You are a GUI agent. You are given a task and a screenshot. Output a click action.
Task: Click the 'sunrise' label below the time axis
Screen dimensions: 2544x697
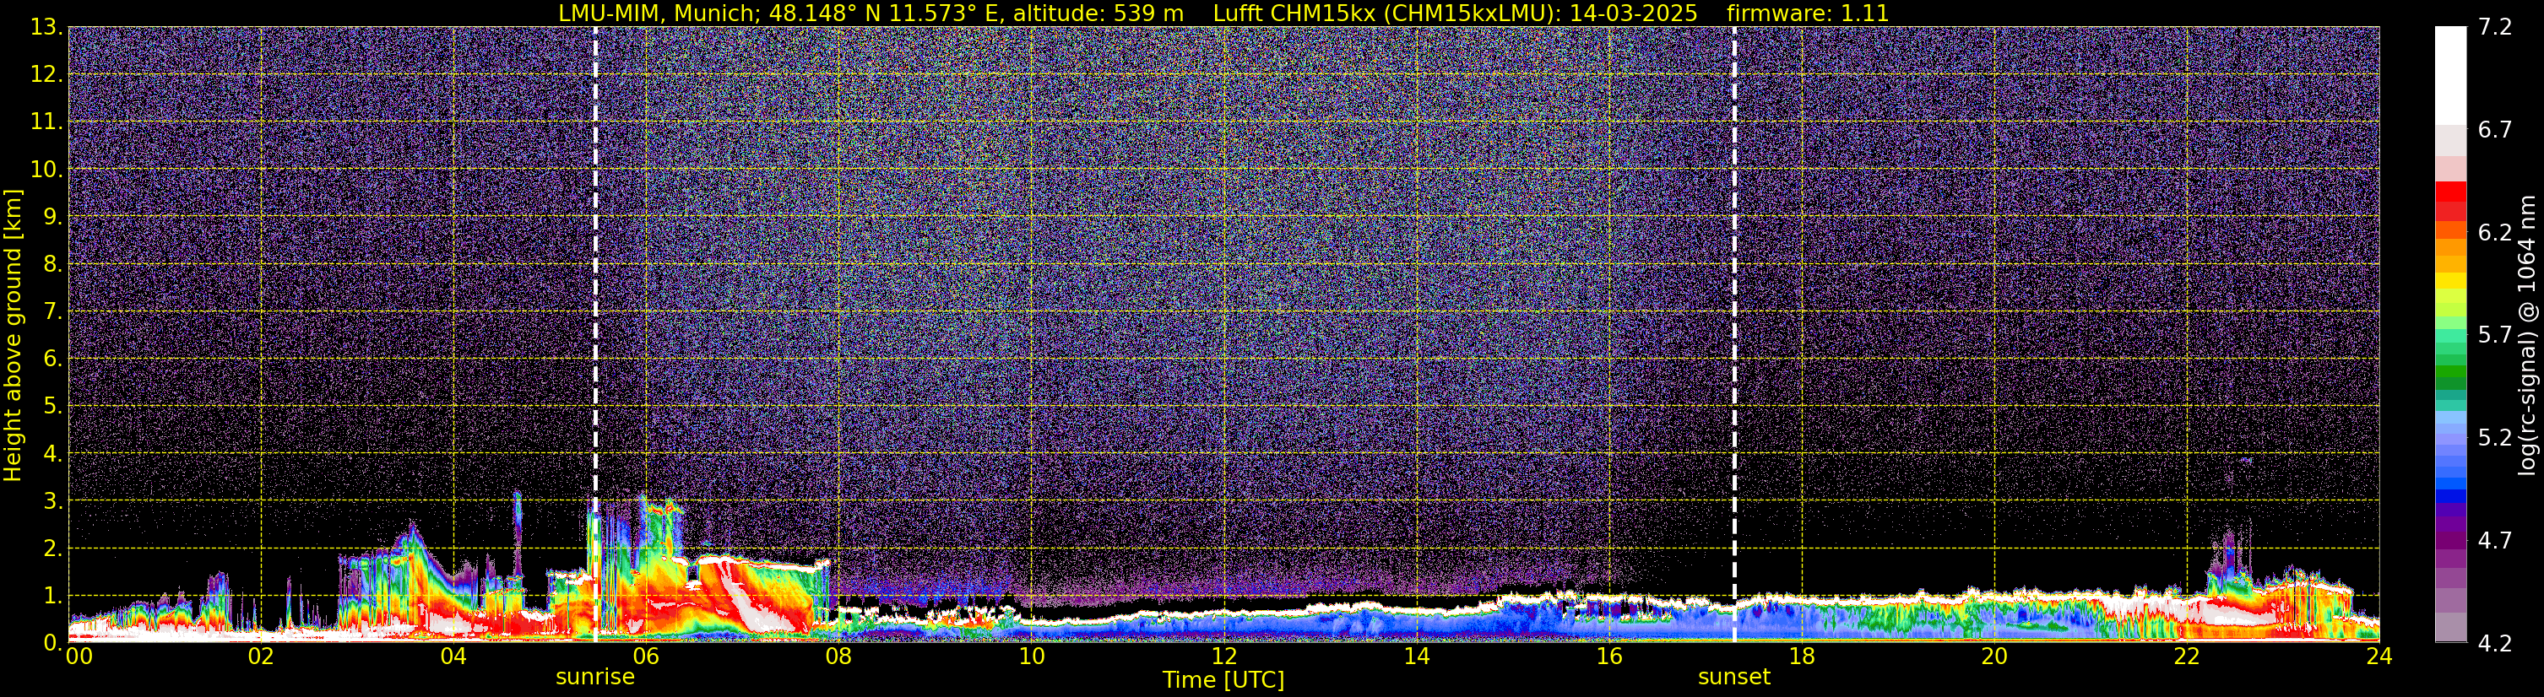pyautogui.click(x=594, y=678)
